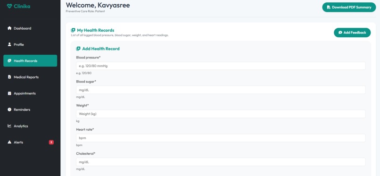Viewport: 380px width, 176px height.
Task: Click the Medical Reports file icon
Action: coord(9,77)
